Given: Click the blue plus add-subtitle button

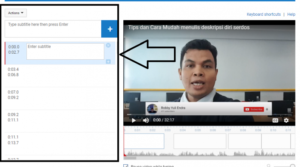Looking at the screenshot, I should [109, 29].
